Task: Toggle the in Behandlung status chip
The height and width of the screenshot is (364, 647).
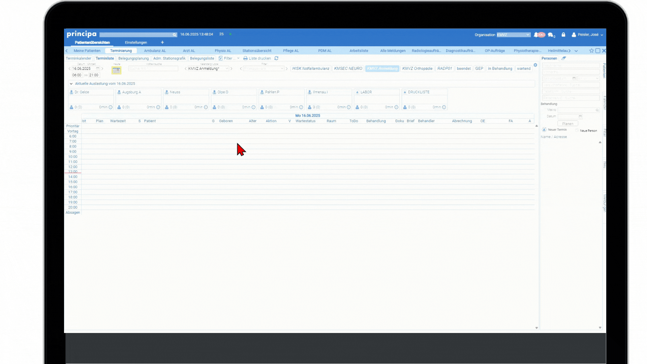Action: 500,68
